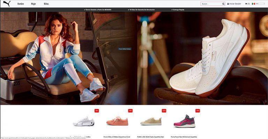Click discount badge on khaki Clyde sneaker
Screen dimensions: 268x139
[x=164, y=111]
